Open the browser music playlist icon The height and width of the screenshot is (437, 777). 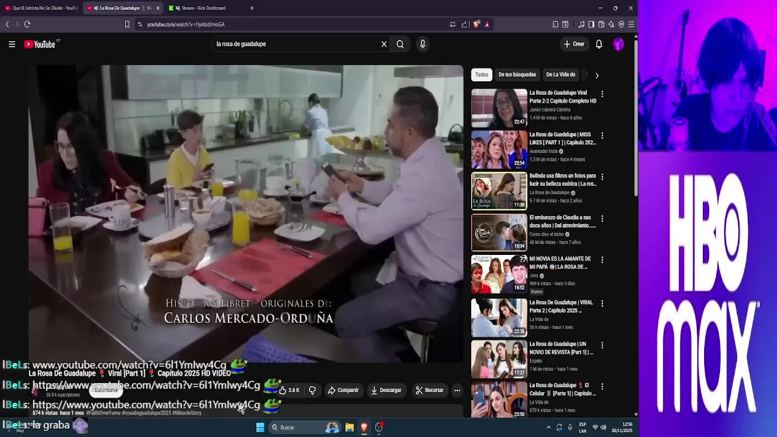[x=582, y=24]
